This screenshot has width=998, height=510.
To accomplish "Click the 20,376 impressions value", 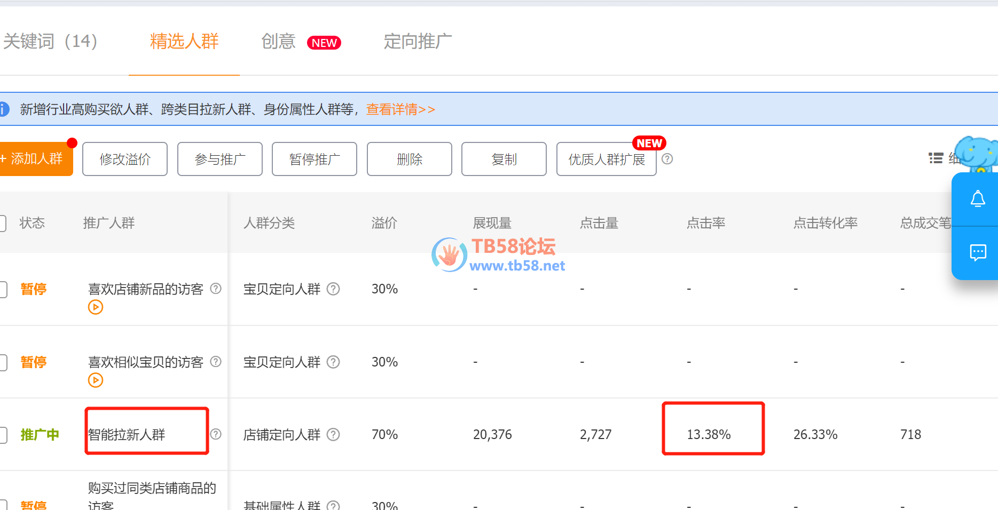I will pos(492,435).
